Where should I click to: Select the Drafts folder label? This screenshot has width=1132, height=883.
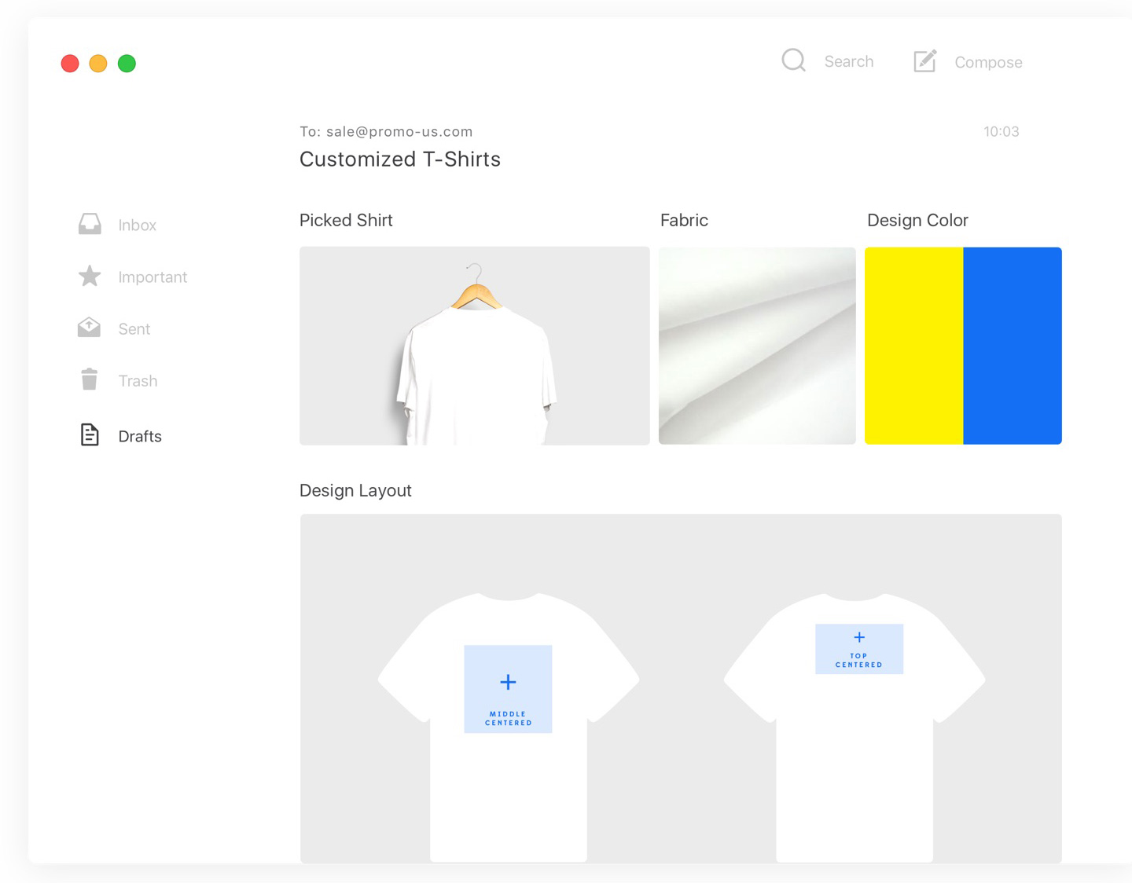140,437
